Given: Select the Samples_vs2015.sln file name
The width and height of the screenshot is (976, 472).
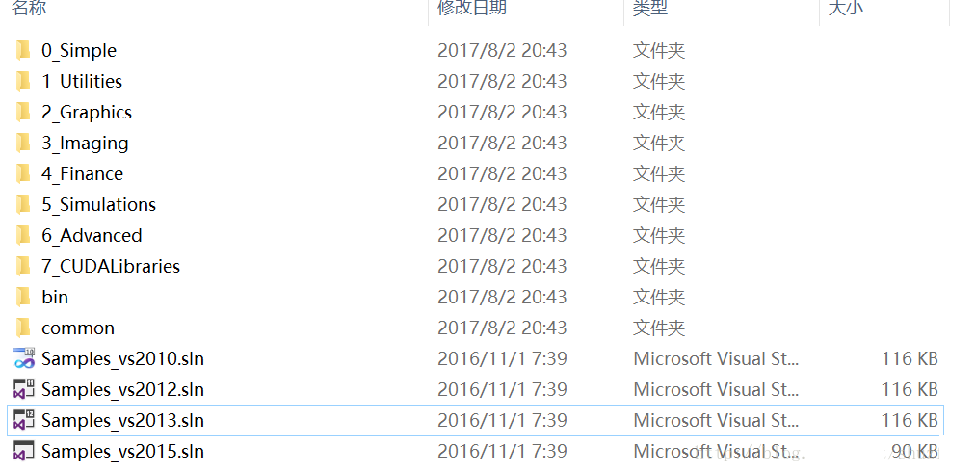Looking at the screenshot, I should (122, 452).
